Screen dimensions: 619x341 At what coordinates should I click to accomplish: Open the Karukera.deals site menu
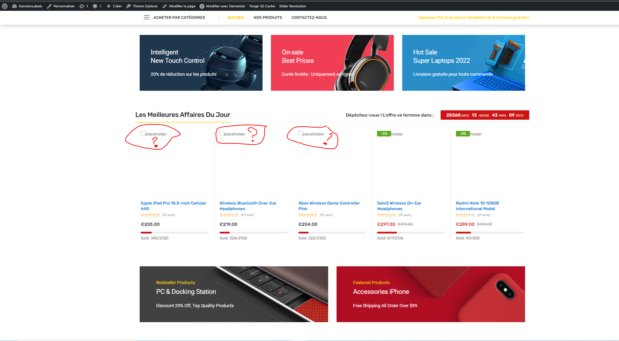[27, 6]
